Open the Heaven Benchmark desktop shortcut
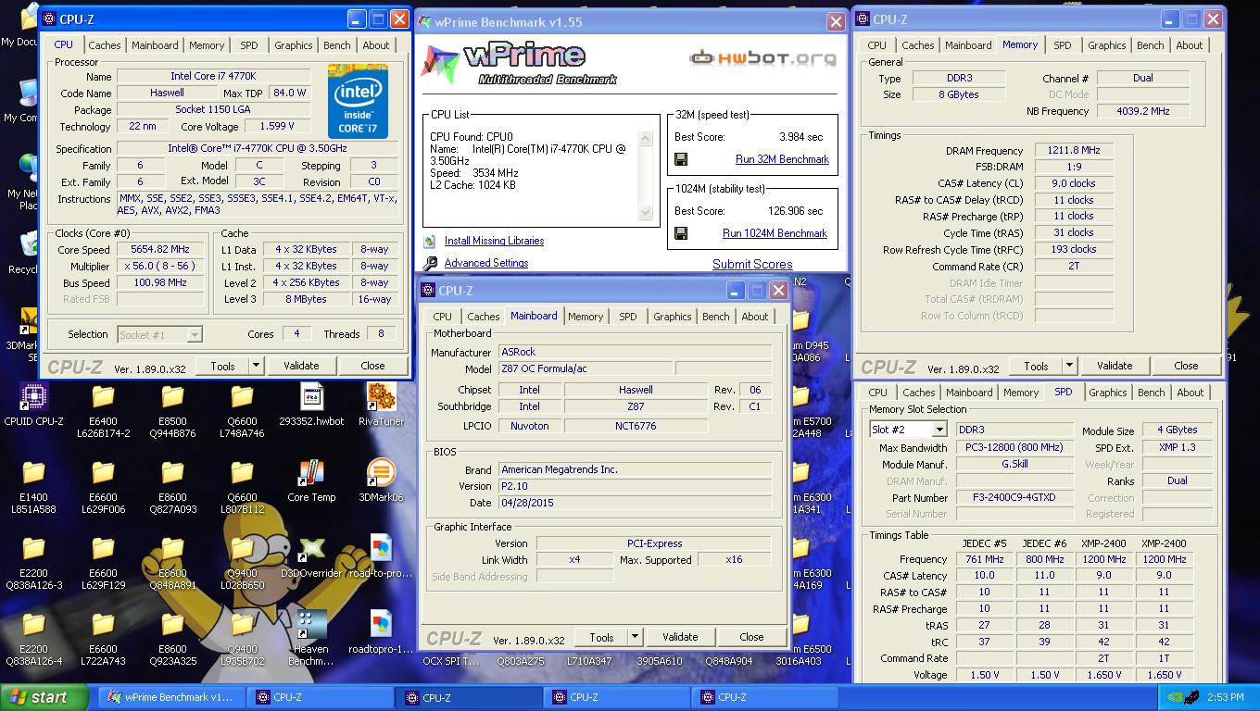Viewport: 1260px width, 711px height. (x=311, y=626)
